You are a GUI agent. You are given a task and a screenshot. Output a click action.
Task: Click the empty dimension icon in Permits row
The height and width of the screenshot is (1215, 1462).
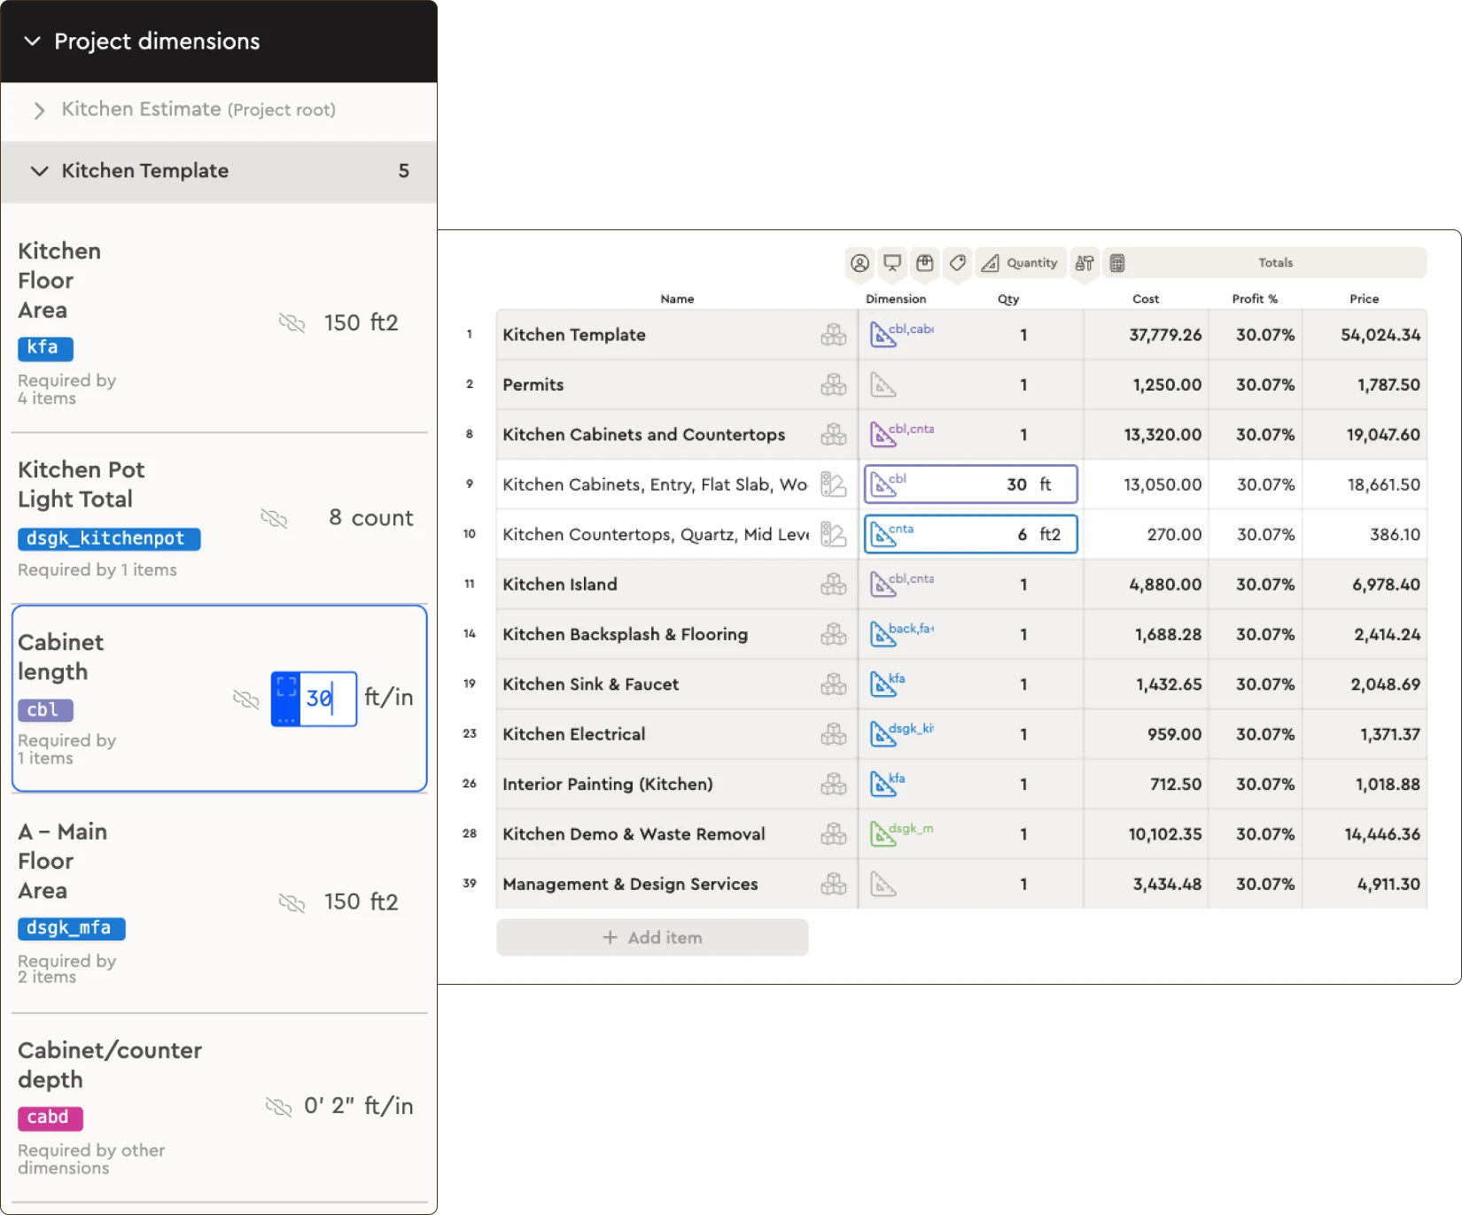pyautogui.click(x=883, y=385)
